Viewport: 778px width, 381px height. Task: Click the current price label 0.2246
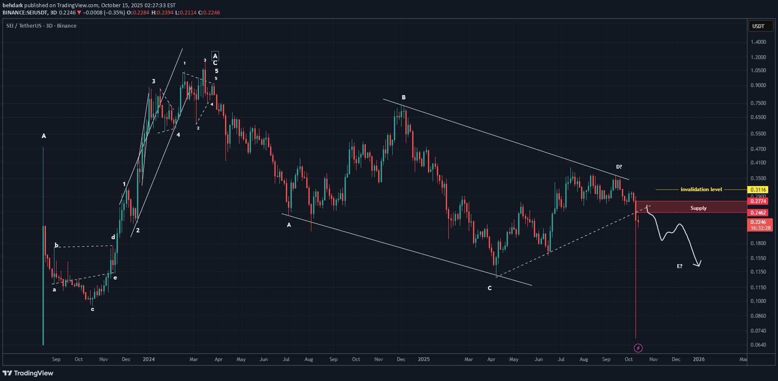pyautogui.click(x=758, y=222)
